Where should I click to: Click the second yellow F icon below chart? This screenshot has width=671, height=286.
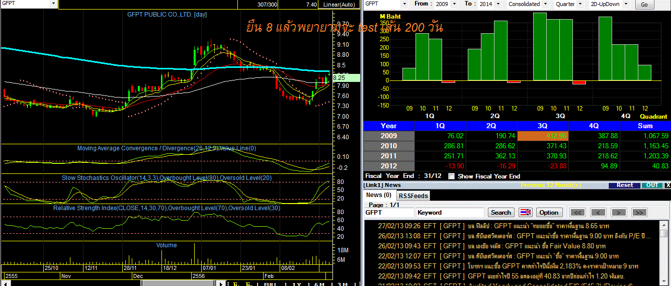(248, 284)
